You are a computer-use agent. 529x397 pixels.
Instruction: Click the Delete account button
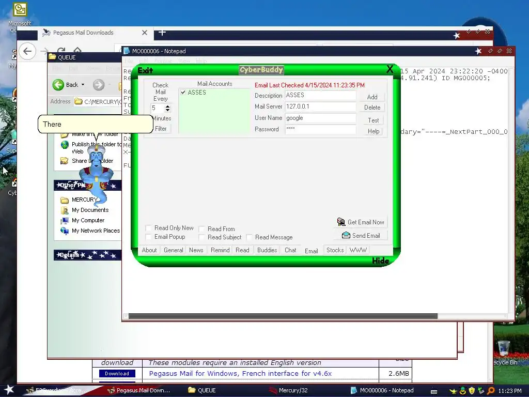[372, 108]
